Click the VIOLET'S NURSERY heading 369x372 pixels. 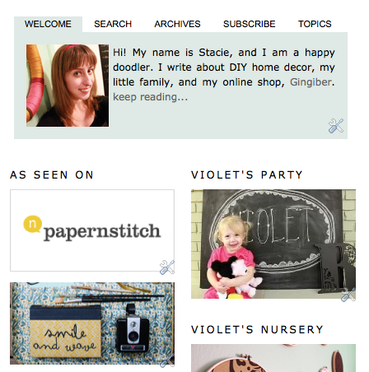[257, 329]
